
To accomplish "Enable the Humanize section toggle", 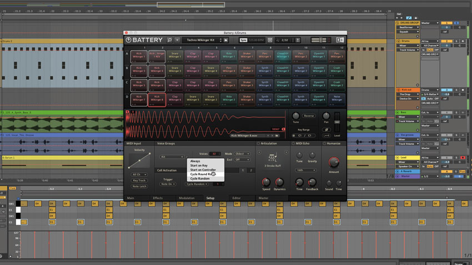I will (x=324, y=144).
